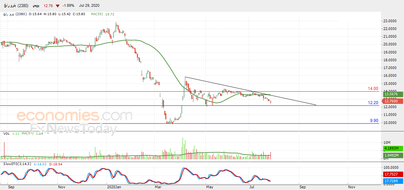Image resolution: width=404 pixels, height=190 pixels.
Task: Click the blue 12.20 support level label
Action: pos(373,103)
